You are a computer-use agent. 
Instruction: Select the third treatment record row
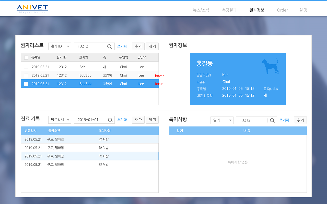point(89,156)
